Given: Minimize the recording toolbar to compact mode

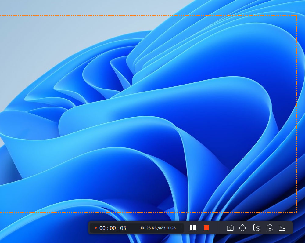Looking at the screenshot, I should pos(282,228).
